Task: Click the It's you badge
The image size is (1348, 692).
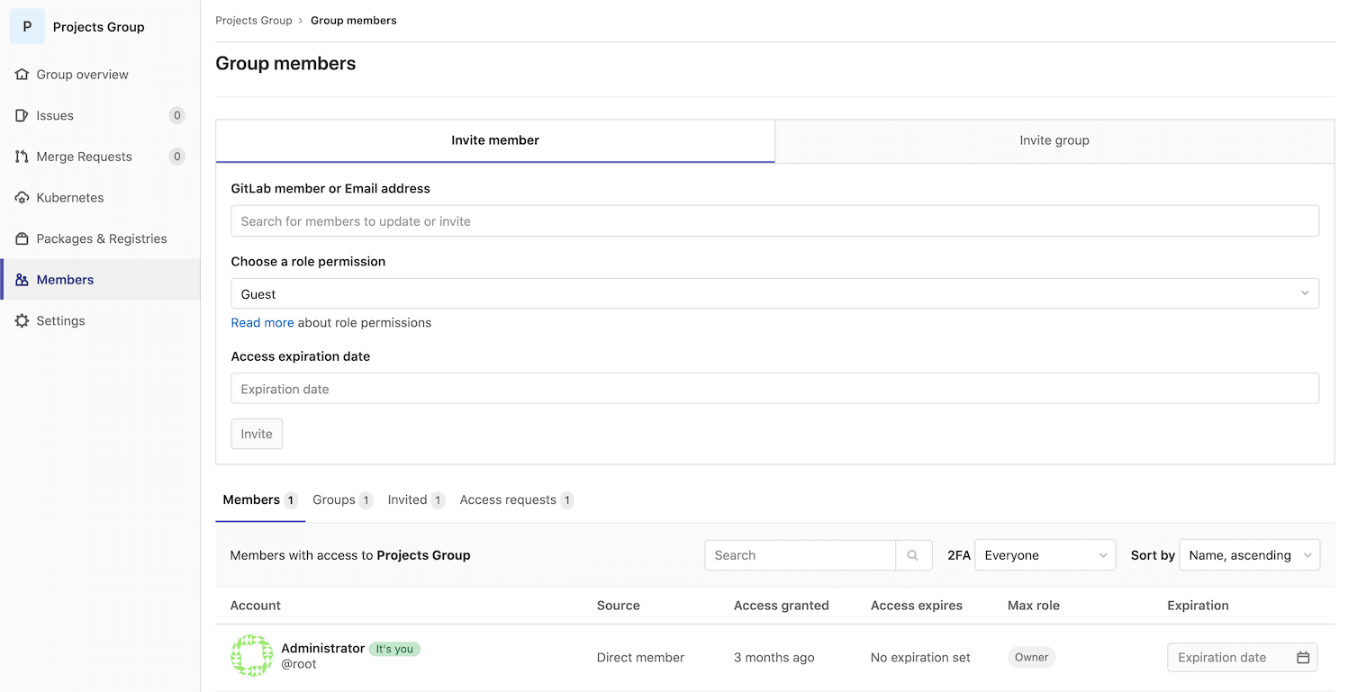Action: coord(394,649)
